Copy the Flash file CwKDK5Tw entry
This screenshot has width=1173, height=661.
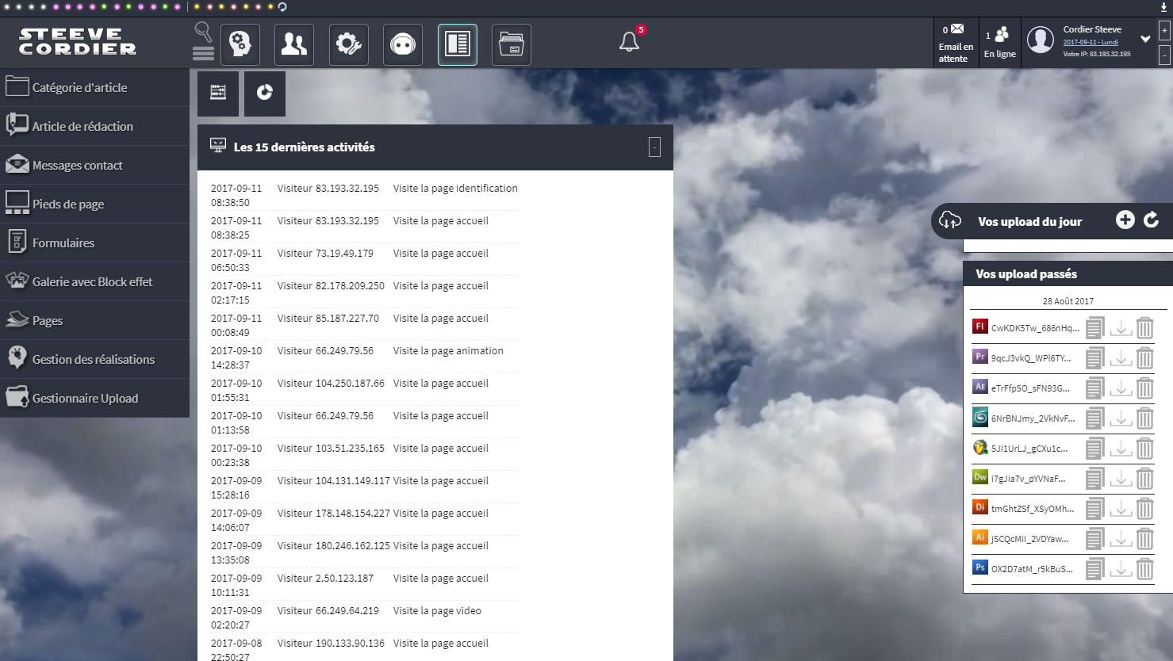(1094, 327)
